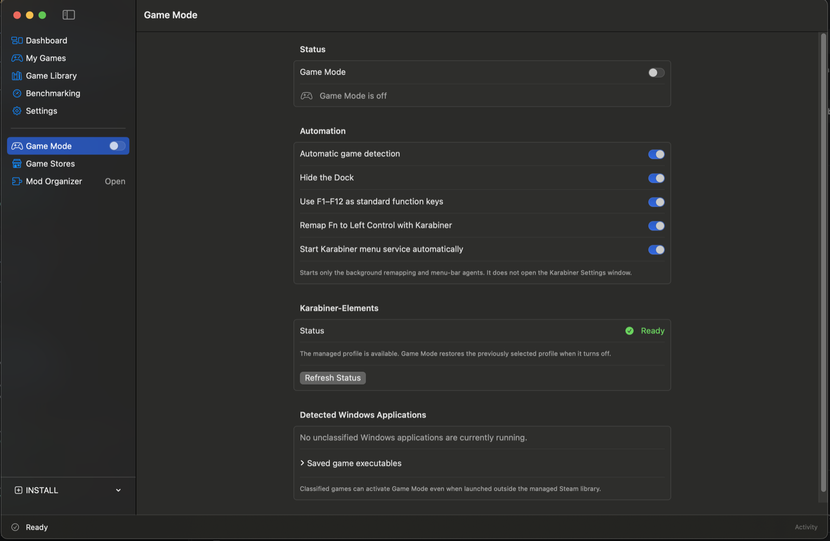The height and width of the screenshot is (541, 830).
Task: Click the Game Stores storefront icon
Action: [x=17, y=164]
